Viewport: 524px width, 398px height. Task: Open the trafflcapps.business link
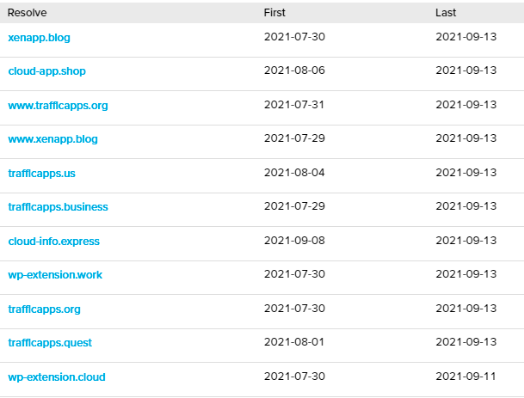(58, 207)
